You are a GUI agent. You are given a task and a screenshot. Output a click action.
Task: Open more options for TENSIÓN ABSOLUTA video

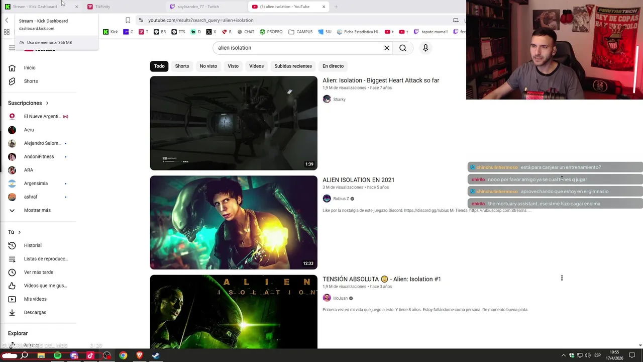click(562, 278)
